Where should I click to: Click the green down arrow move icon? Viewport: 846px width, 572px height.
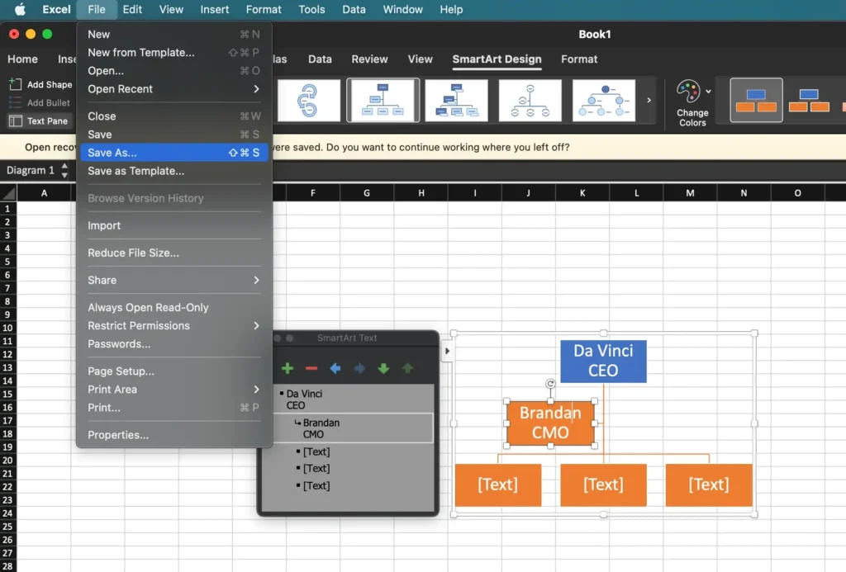point(383,368)
